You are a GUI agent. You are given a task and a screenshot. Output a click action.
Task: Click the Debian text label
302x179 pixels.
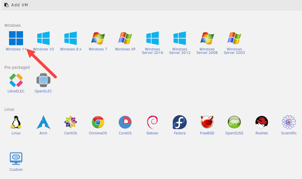[x=153, y=133]
